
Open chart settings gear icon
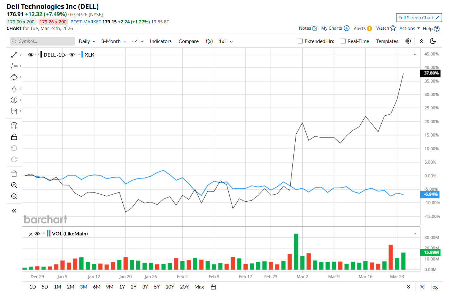[x=408, y=41]
